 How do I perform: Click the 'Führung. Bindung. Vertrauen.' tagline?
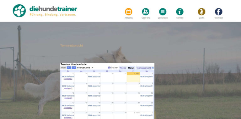pyautogui.click(x=53, y=15)
